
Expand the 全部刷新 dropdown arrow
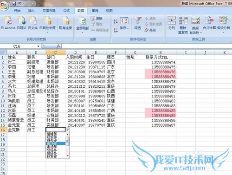tap(83, 32)
